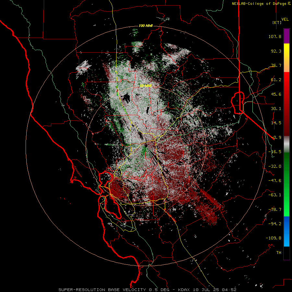
Task: Click the purple swatch atop the color scale
Action: [x=286, y=36]
